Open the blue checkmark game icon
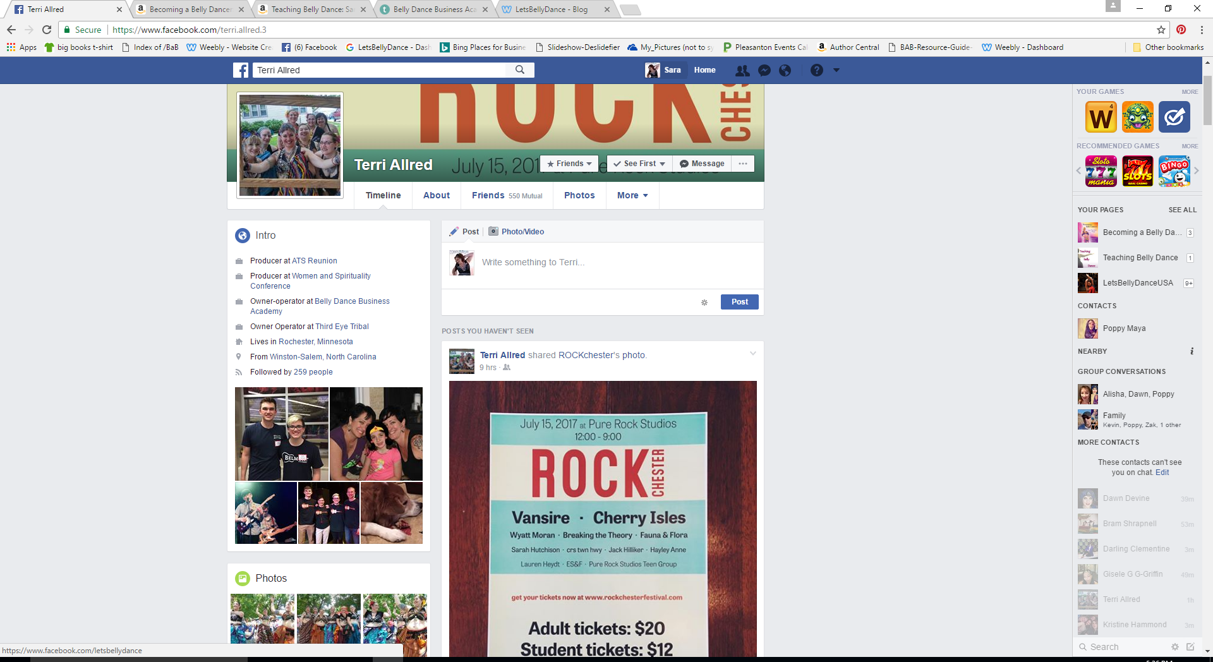Viewport: 1213px width, 662px height. click(1174, 117)
